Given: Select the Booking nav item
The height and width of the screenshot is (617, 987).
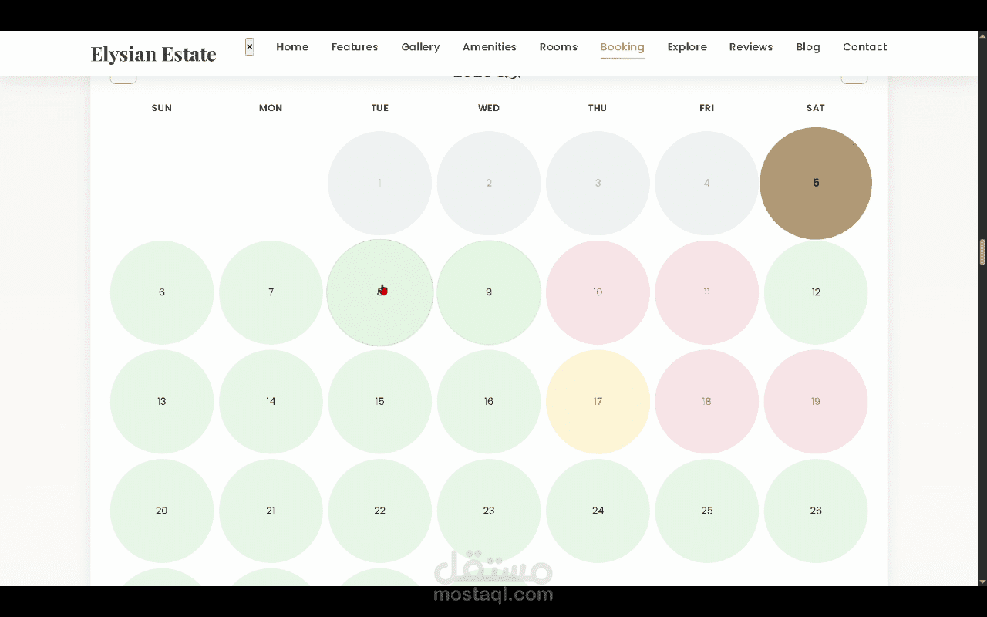Looking at the screenshot, I should pos(622,47).
